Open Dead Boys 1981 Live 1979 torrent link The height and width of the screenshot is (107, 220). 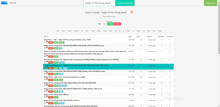coord(67,40)
